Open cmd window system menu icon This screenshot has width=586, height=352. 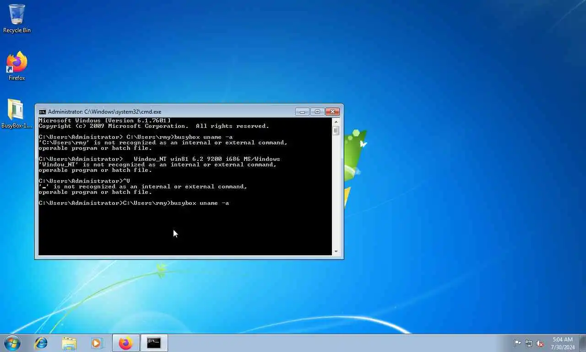tap(43, 112)
